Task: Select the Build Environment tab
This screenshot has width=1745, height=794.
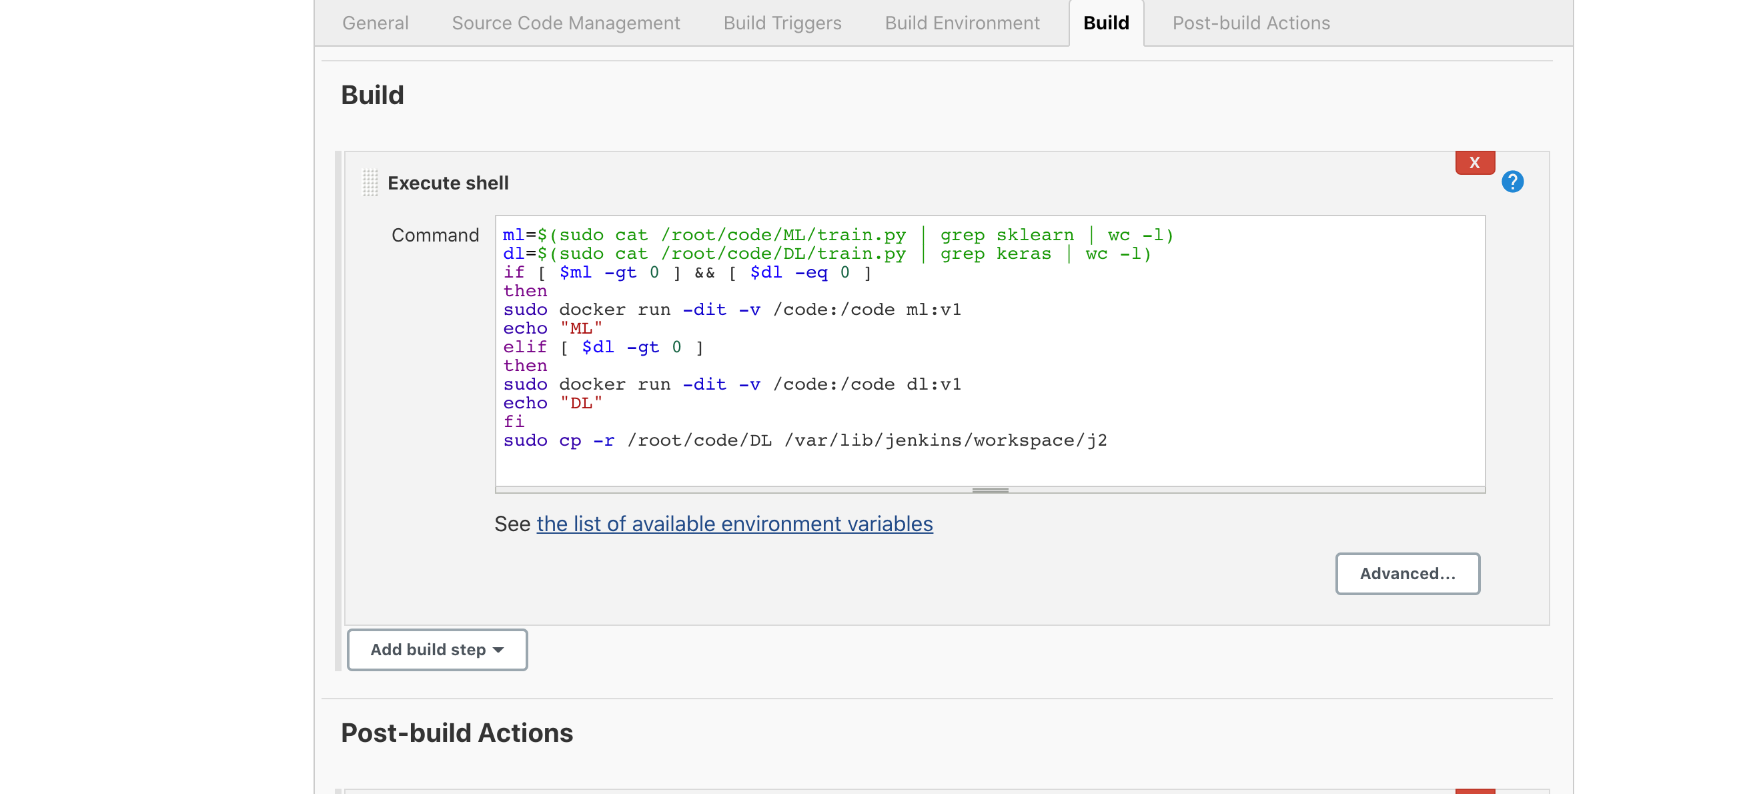Action: point(961,23)
